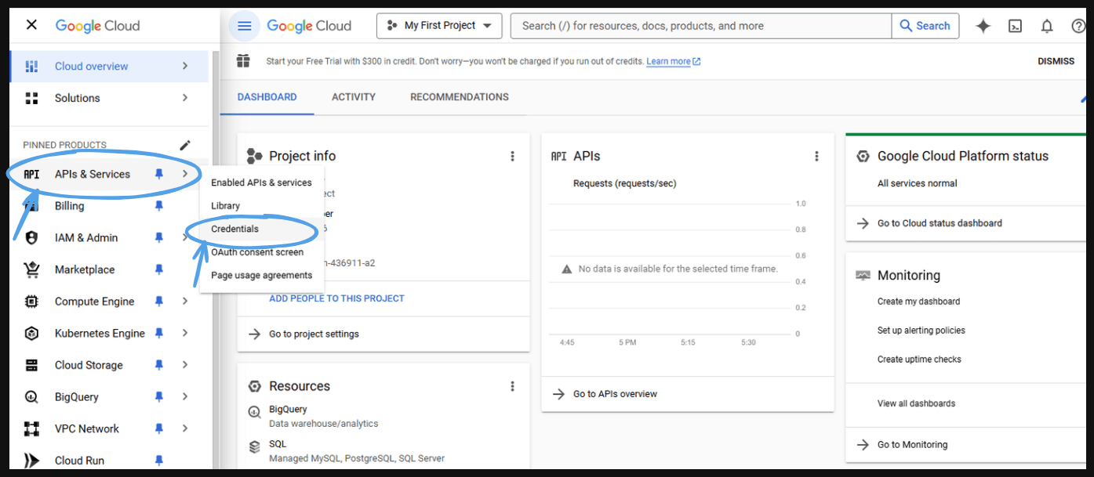Expand Solutions submenu chevron

(x=185, y=98)
